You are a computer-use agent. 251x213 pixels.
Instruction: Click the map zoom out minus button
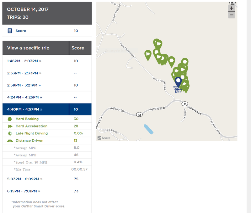pos(232,15)
